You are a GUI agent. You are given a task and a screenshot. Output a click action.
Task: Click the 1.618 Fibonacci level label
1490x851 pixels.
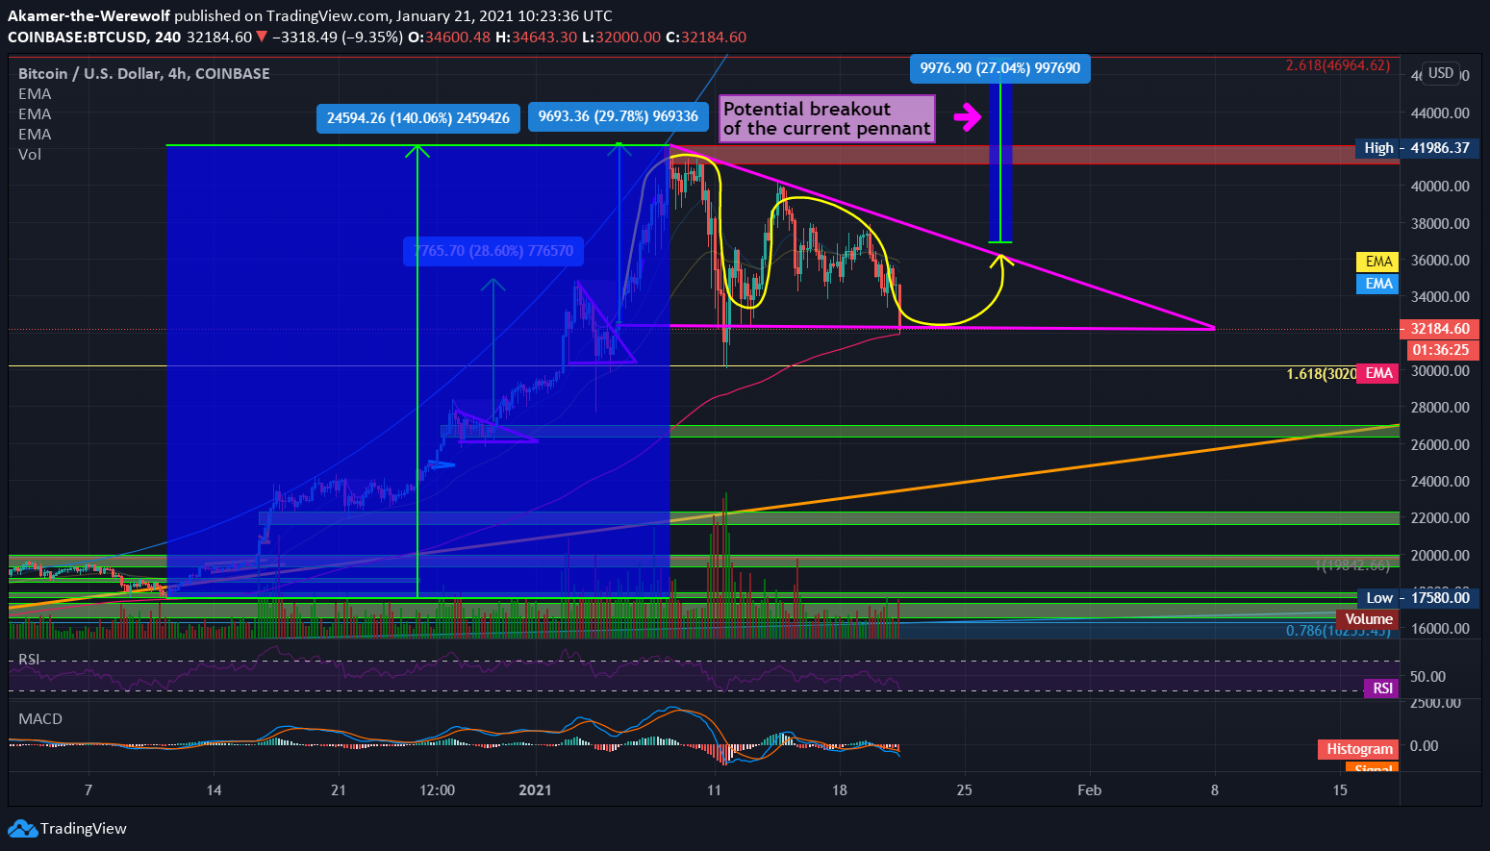(1321, 373)
